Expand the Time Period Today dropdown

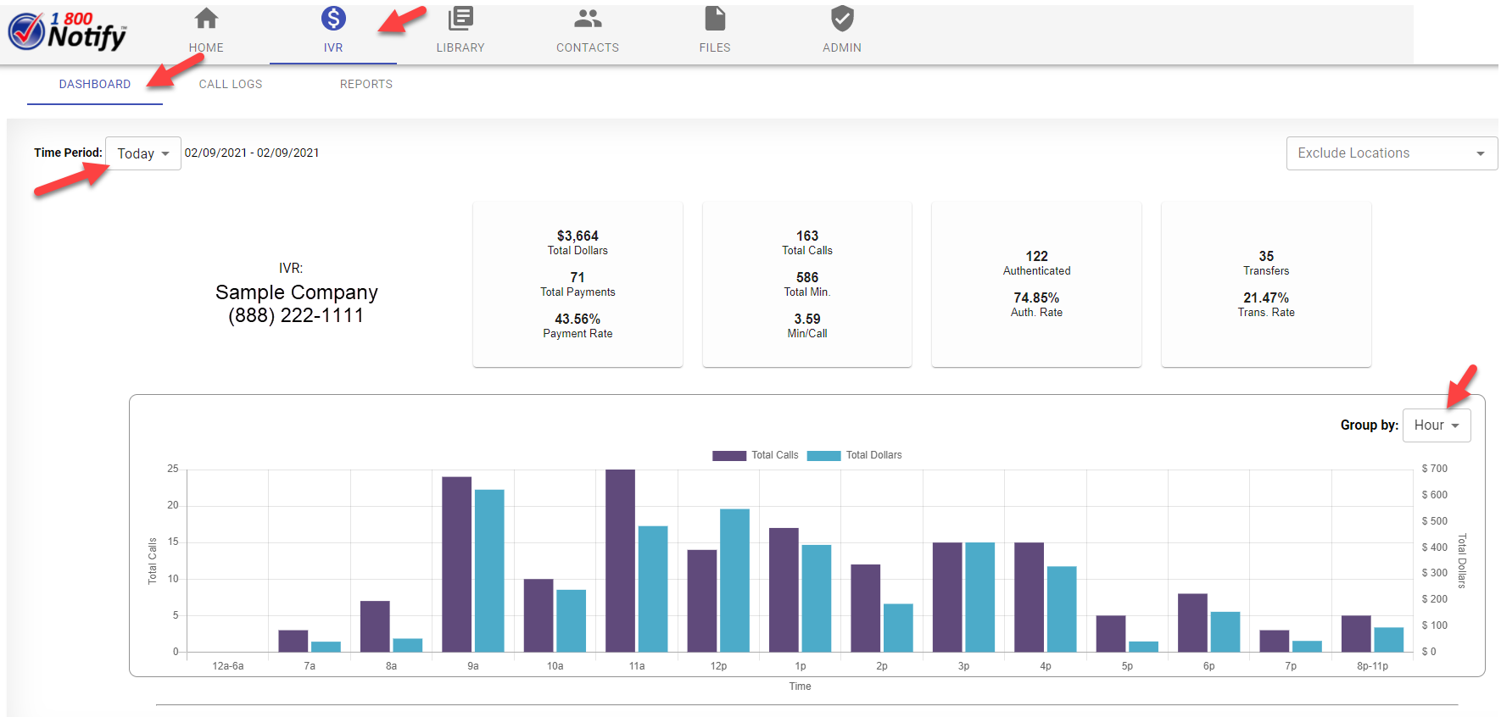pos(143,153)
